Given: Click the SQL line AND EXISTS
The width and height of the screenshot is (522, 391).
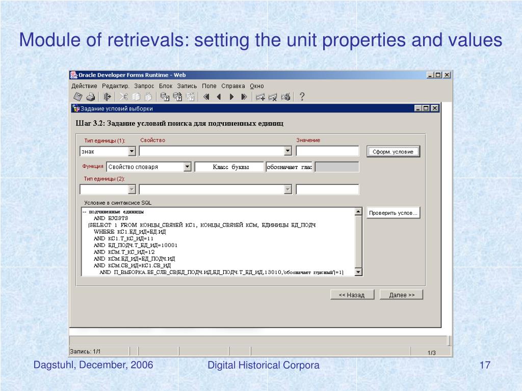Looking at the screenshot, I should [111, 218].
